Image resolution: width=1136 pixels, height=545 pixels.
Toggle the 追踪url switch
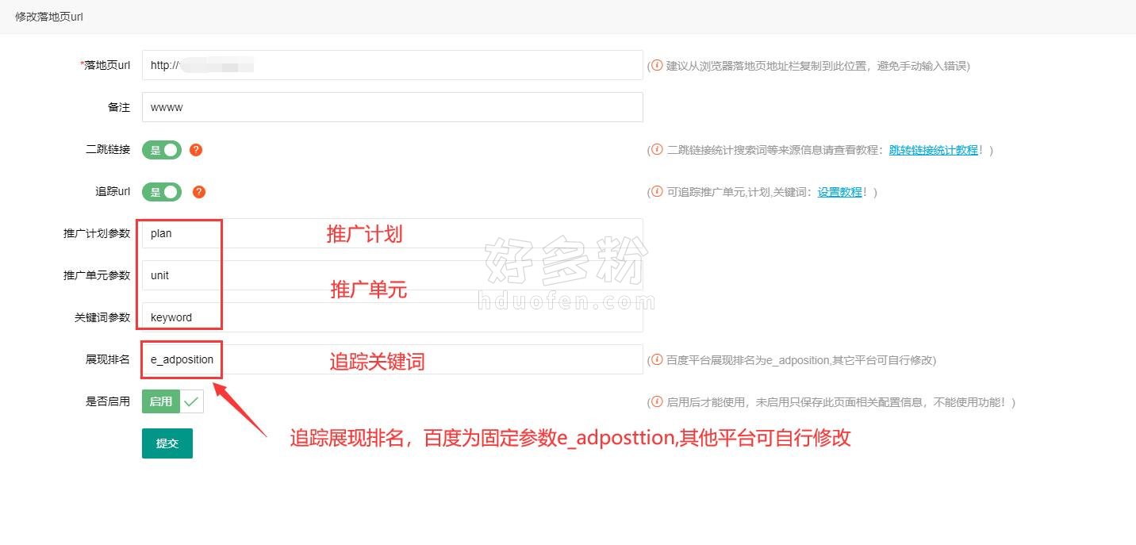[x=162, y=192]
